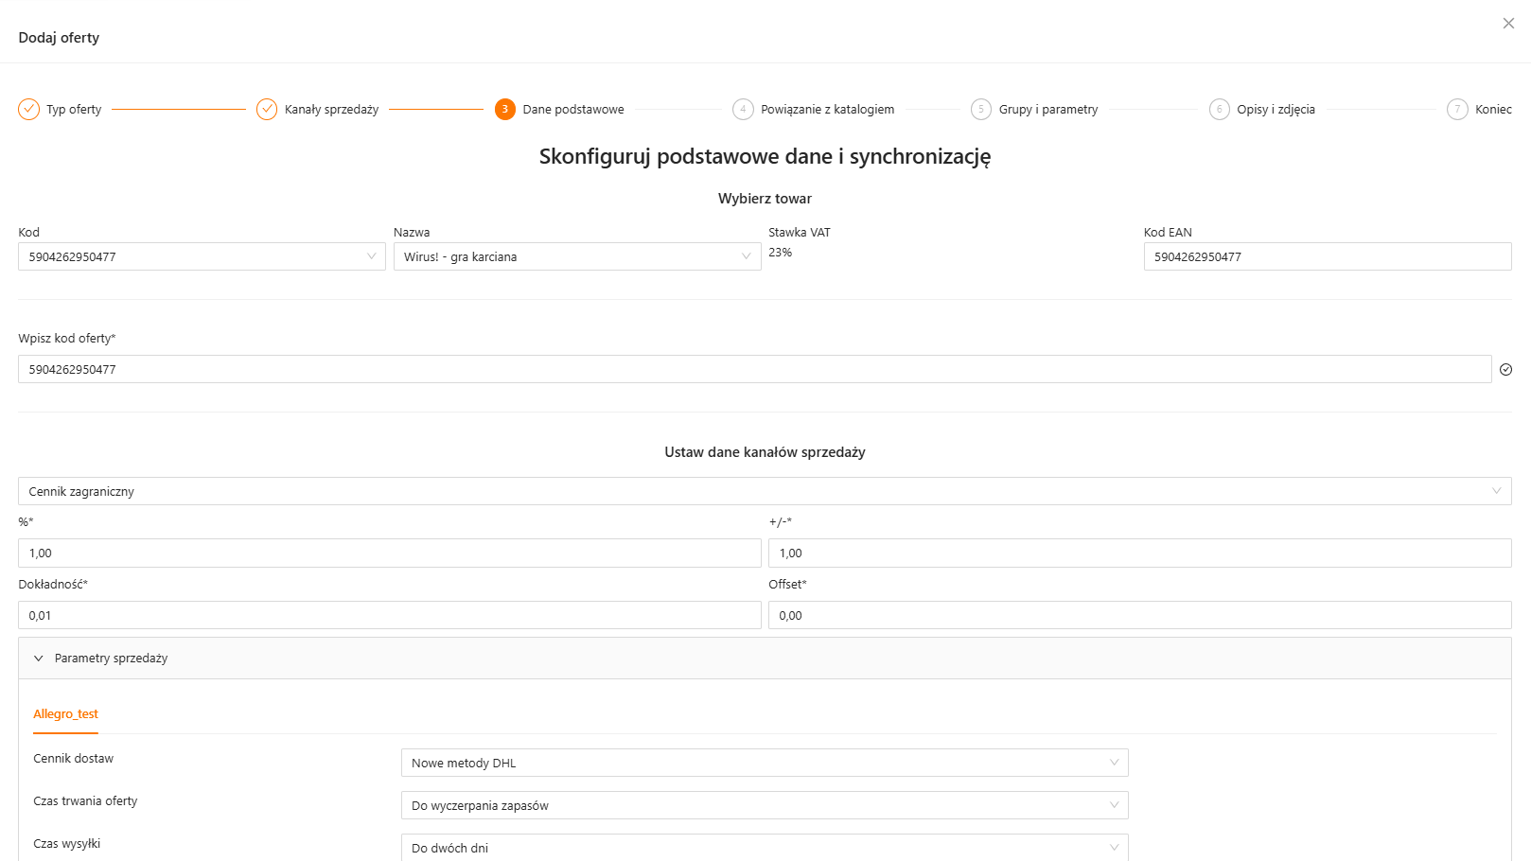Select the Allegro_test tab
Image resolution: width=1531 pixels, height=861 pixels.
(x=65, y=714)
